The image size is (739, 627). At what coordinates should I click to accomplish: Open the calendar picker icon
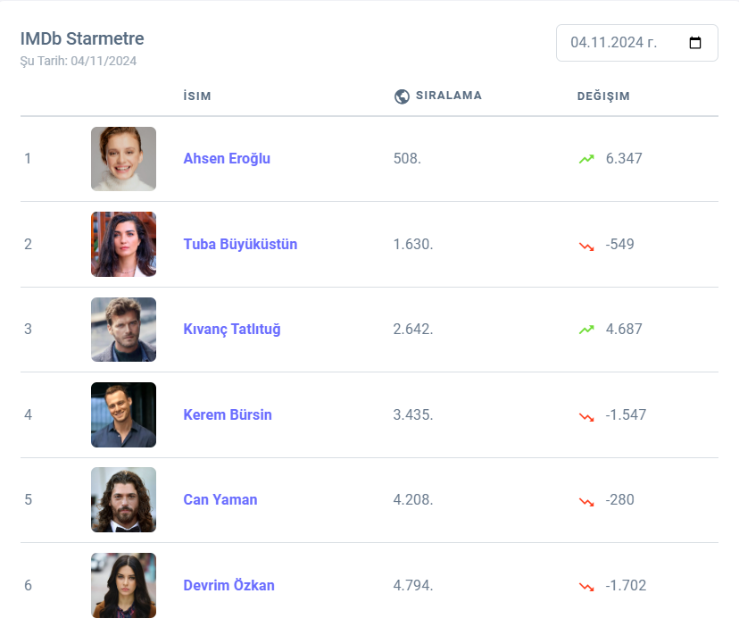[696, 43]
